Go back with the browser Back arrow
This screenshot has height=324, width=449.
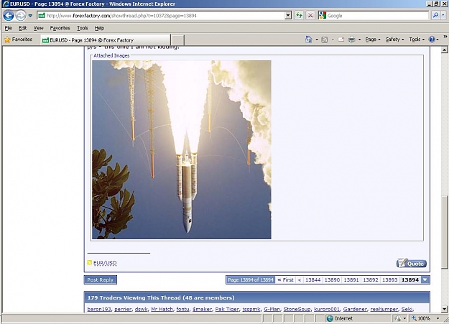tap(9, 16)
